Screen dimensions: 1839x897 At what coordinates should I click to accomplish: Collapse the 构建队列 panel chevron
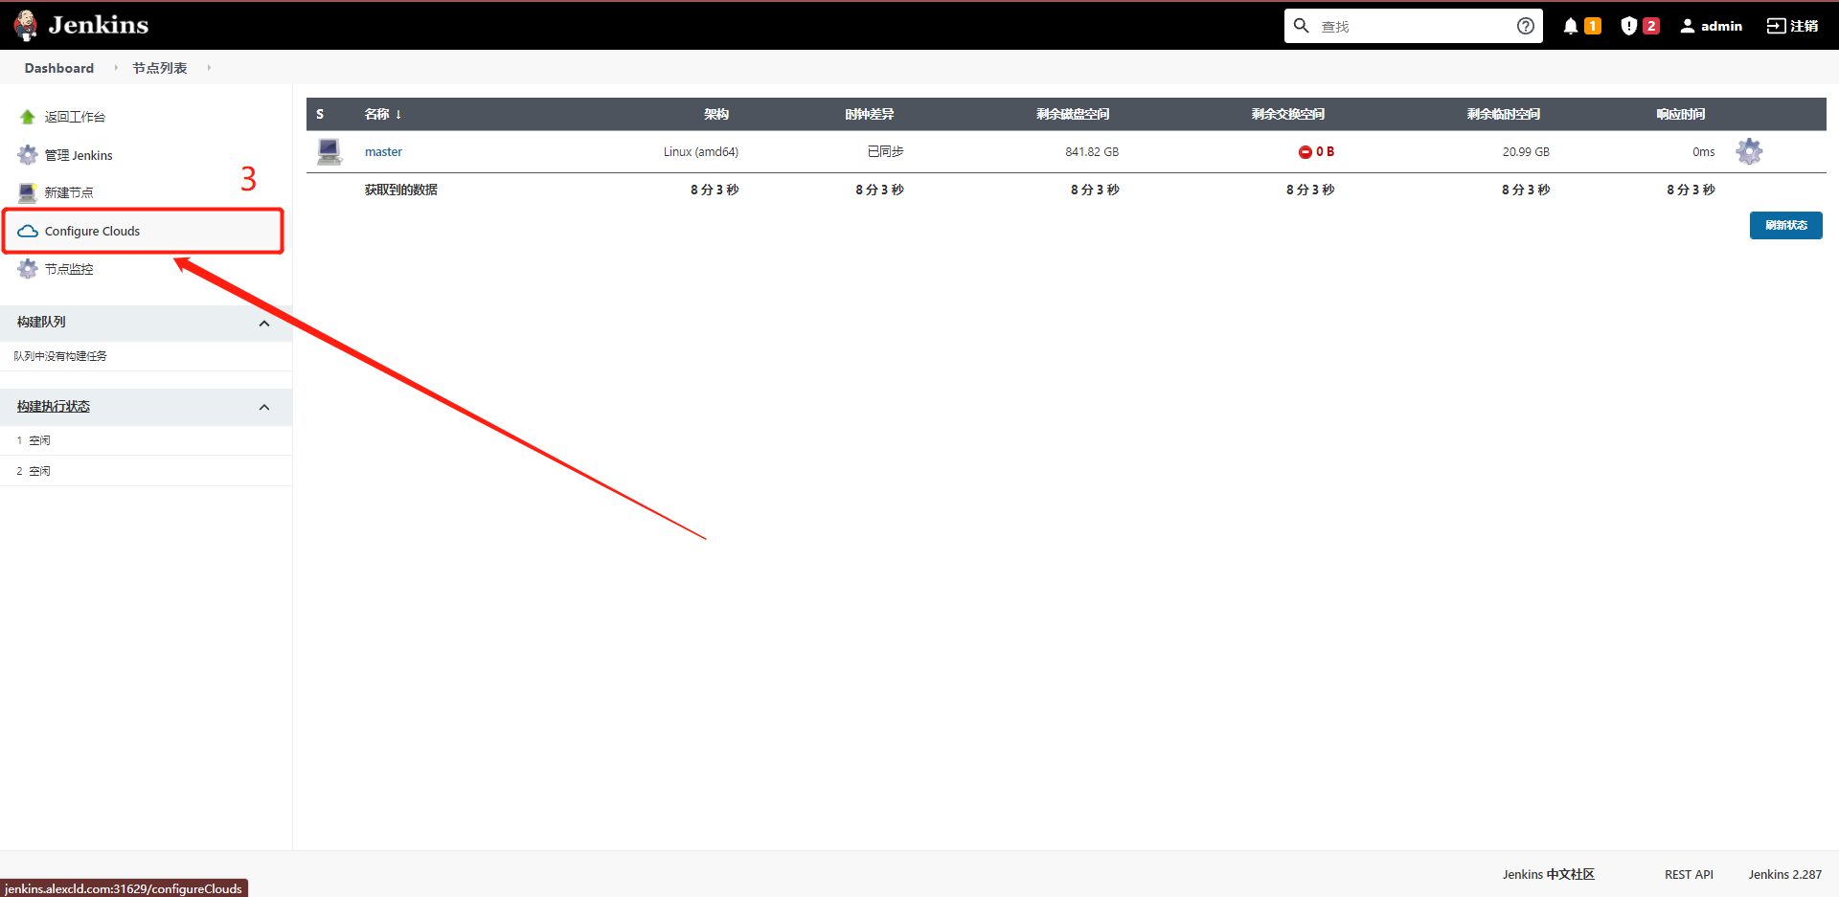pos(264,324)
